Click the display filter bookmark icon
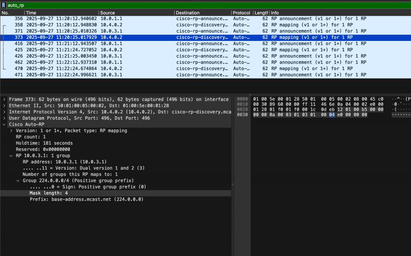411x256 pixels. pos(3,5)
